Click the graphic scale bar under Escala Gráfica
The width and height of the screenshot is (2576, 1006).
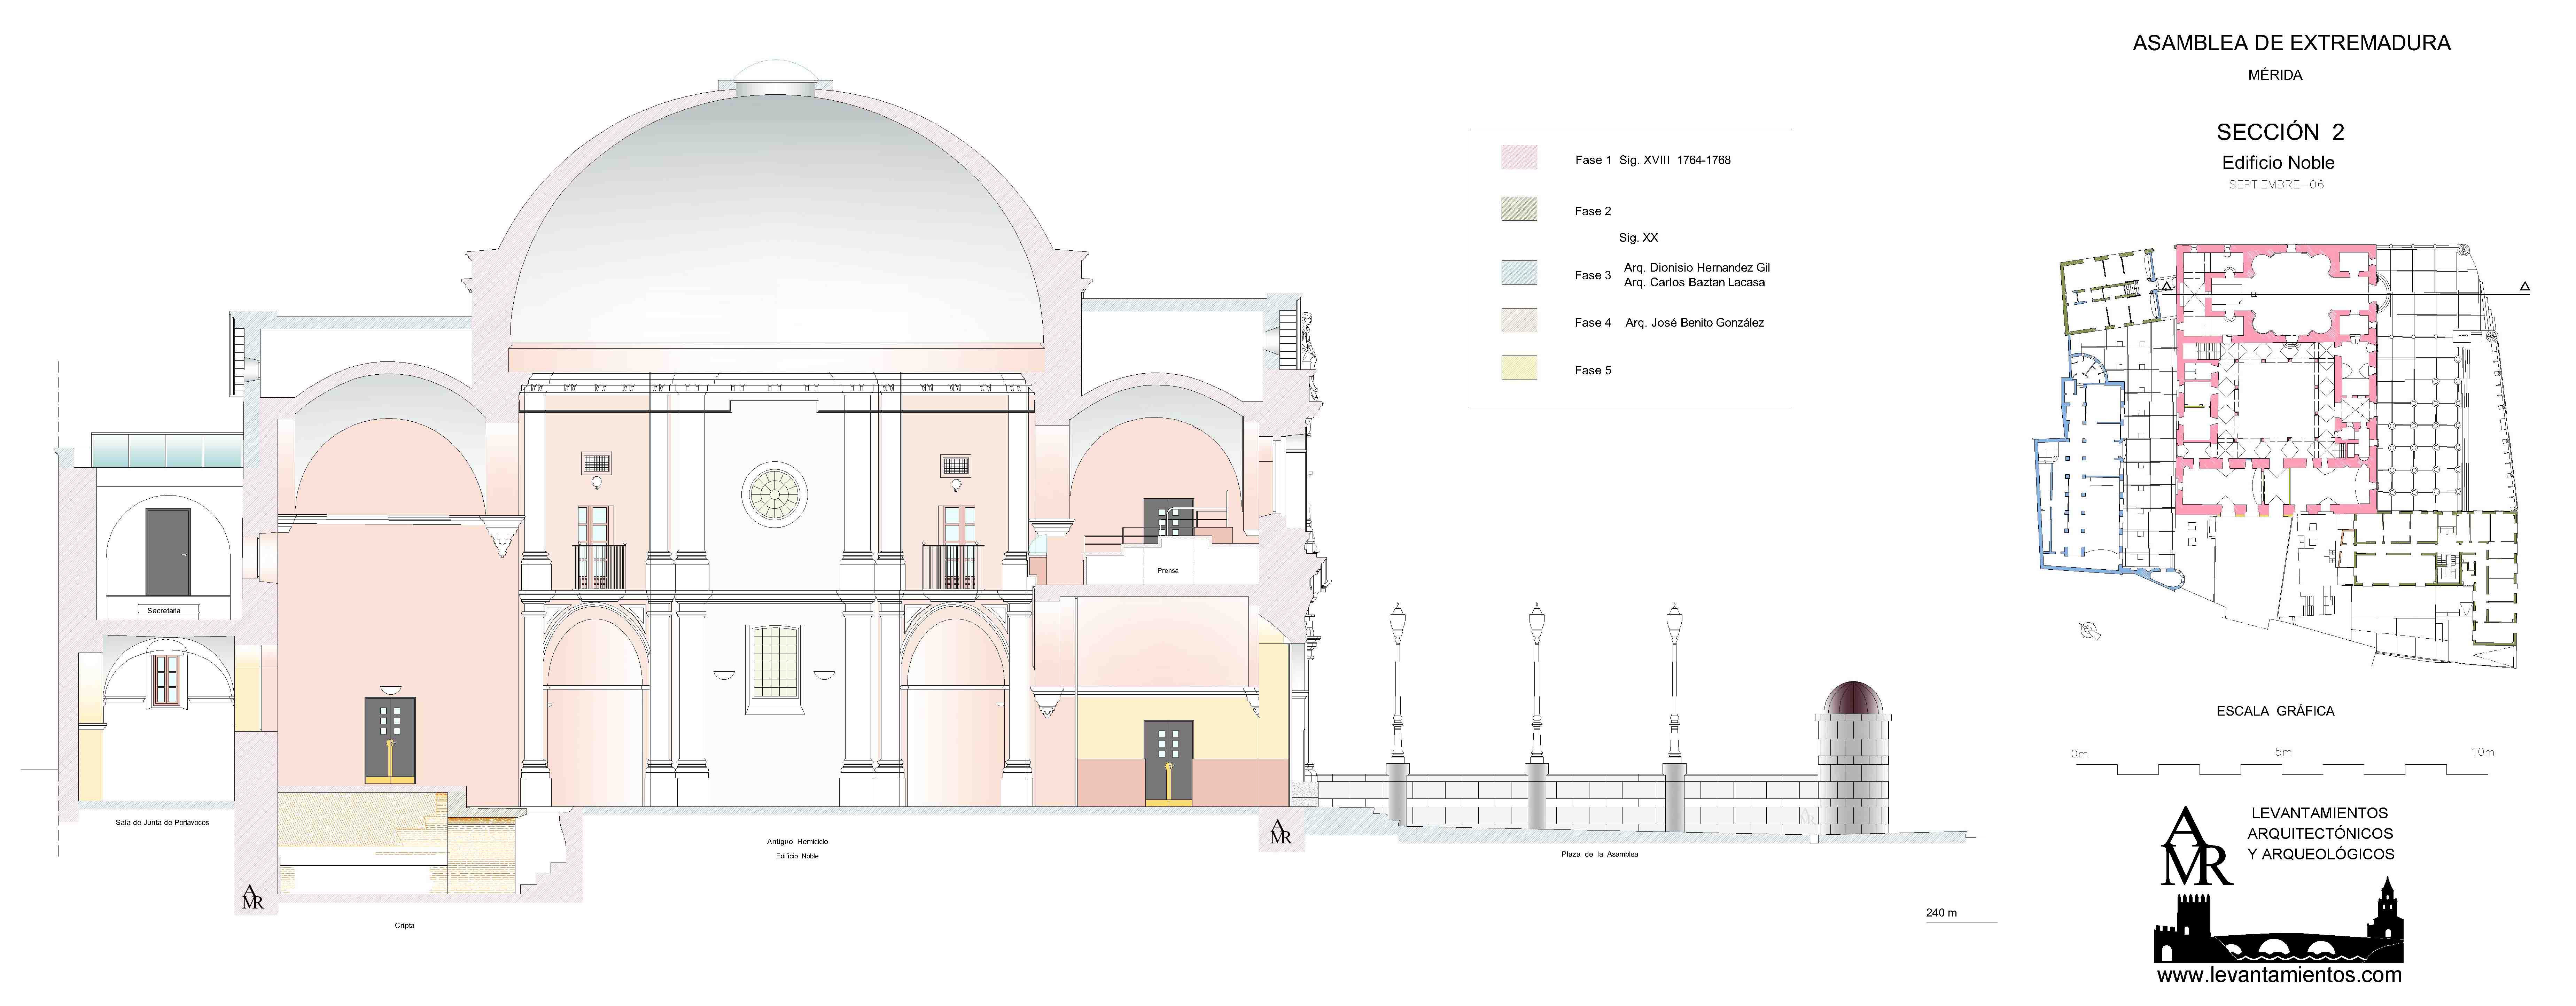[x=2282, y=770]
